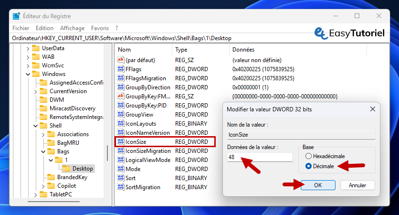Click the FFlagsMigration binary value icon
The height and width of the screenshot is (215, 399).
121,78
